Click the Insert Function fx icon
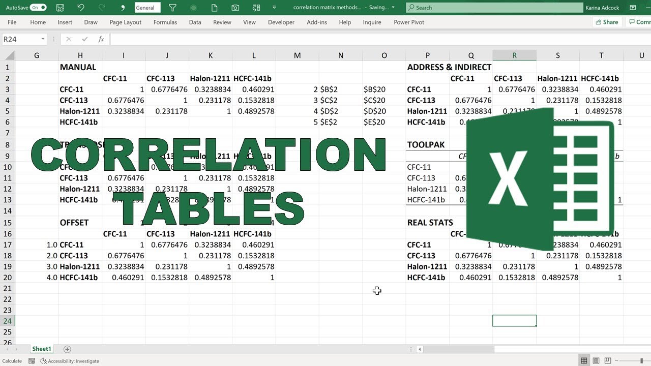Image resolution: width=651 pixels, height=366 pixels. tap(101, 39)
